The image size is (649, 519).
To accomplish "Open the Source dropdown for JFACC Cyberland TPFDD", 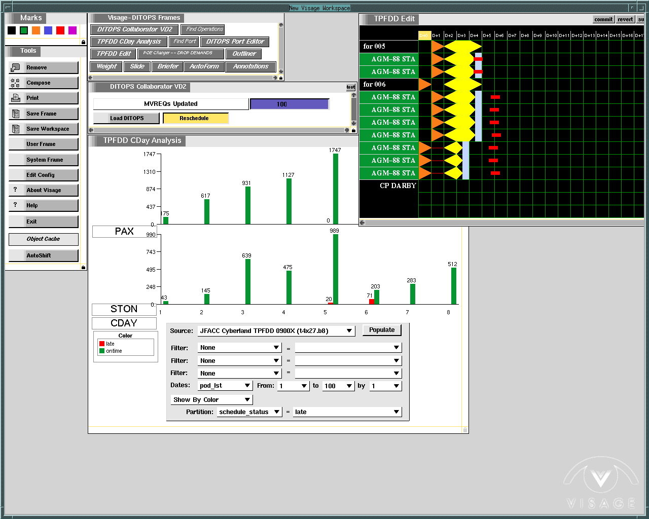I will (x=349, y=331).
